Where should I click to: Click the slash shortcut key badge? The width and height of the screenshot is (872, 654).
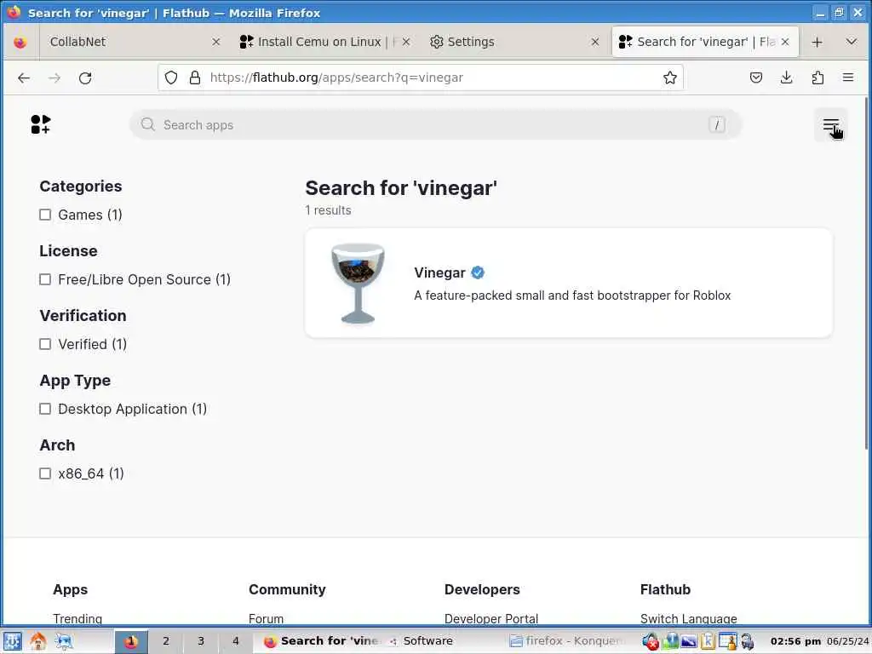point(717,124)
